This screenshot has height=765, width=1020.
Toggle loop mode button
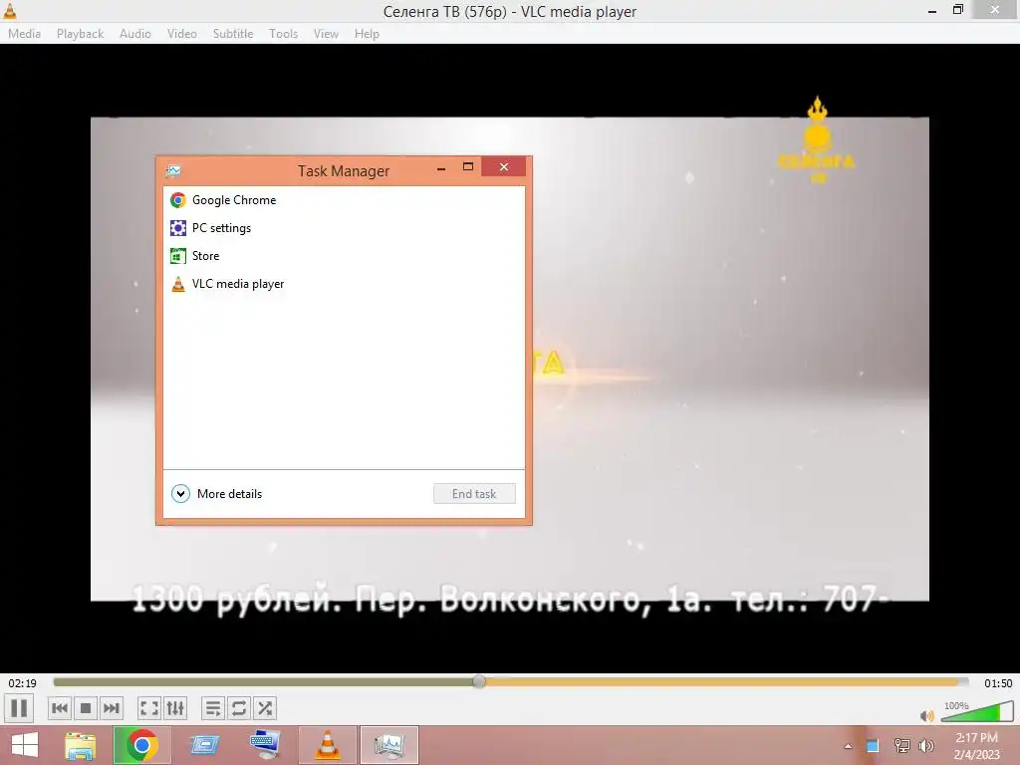tap(239, 708)
